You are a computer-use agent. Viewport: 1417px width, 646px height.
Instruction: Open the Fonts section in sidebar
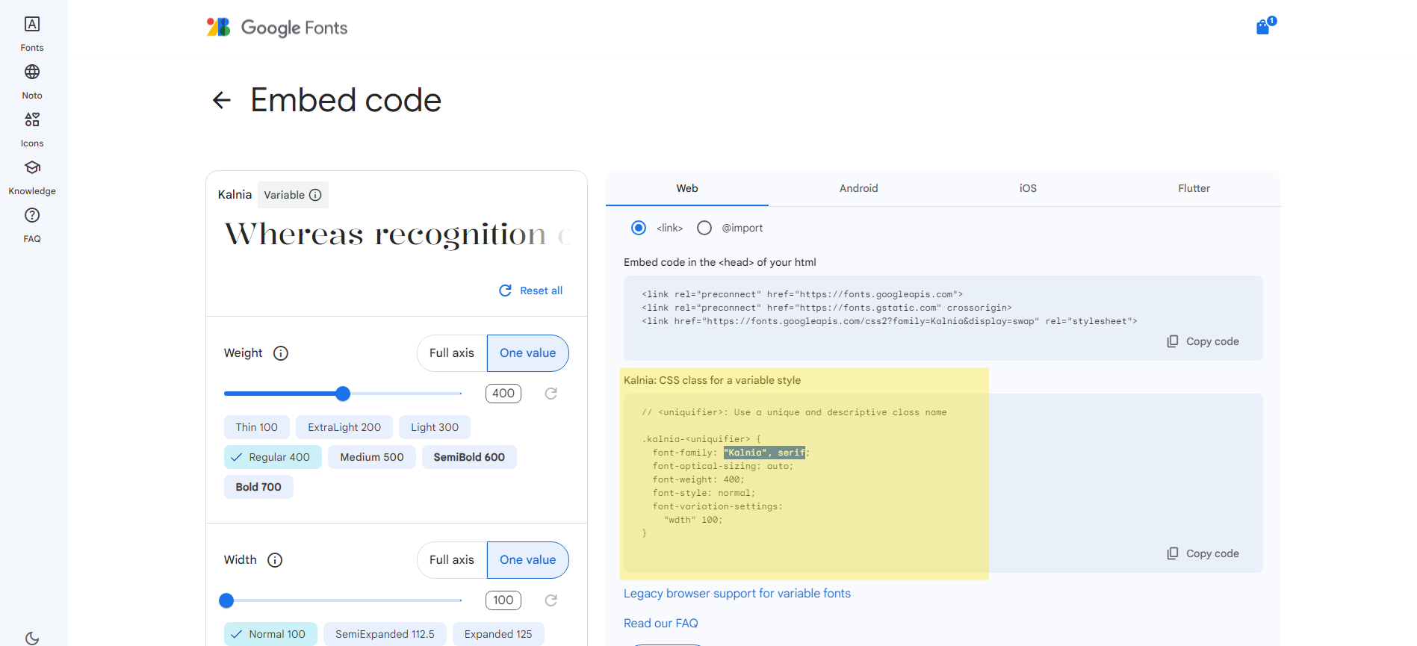click(32, 34)
